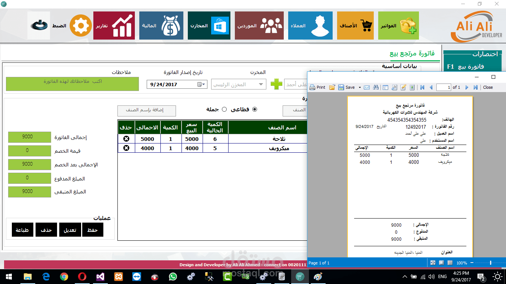Open the المالية finance module
This screenshot has height=284, width=506.
click(161, 26)
